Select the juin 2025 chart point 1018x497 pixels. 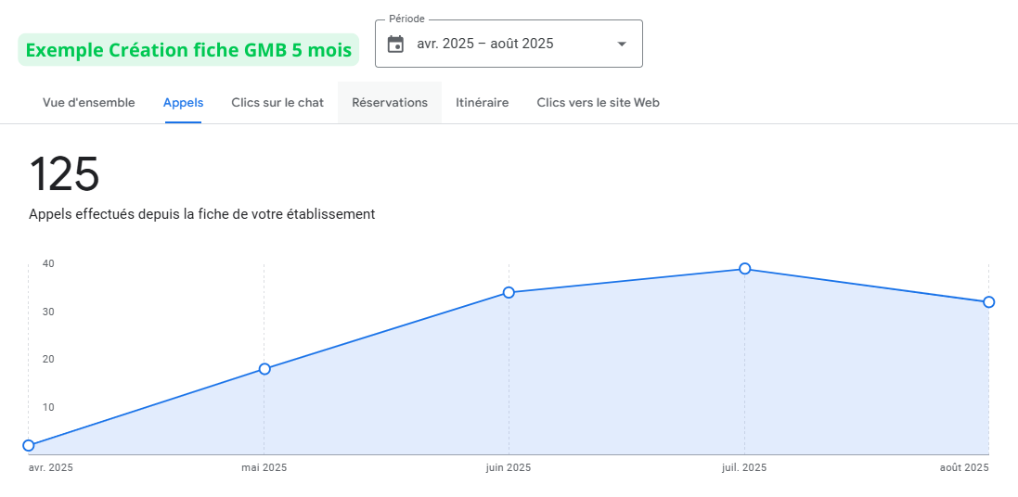coord(509,293)
